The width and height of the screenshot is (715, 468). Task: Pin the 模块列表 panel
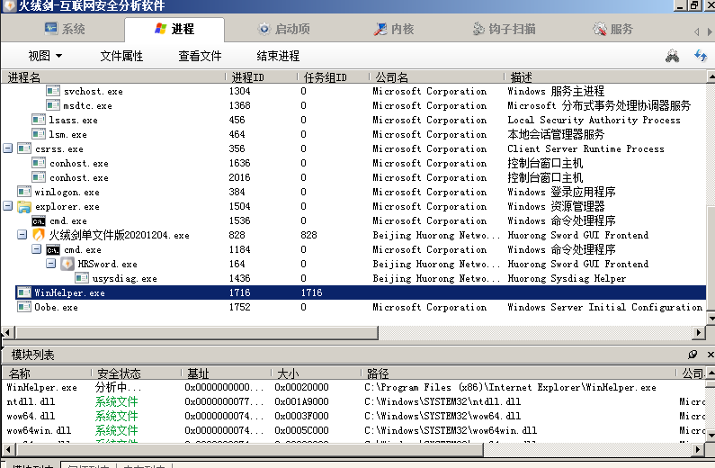693,355
